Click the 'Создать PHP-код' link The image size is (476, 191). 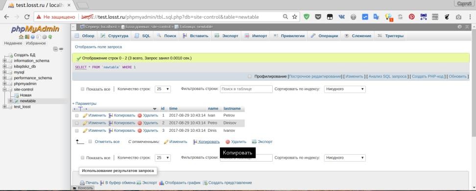point(428,76)
